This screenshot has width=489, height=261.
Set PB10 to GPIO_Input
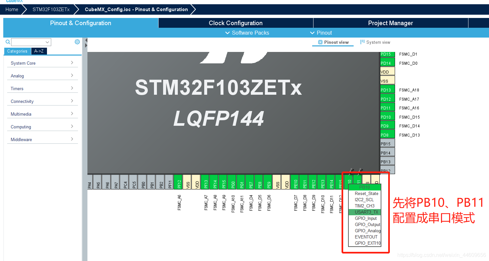[365, 218]
